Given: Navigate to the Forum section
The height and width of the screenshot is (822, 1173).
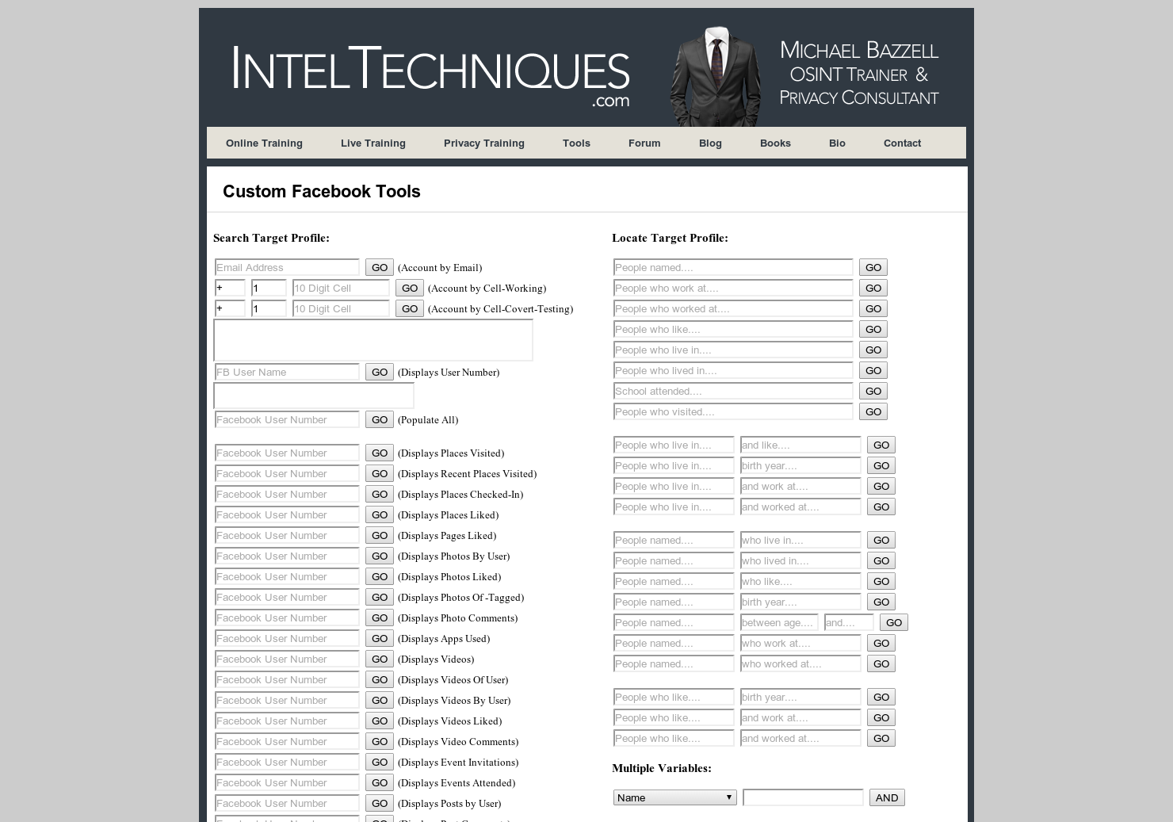Looking at the screenshot, I should click(644, 143).
